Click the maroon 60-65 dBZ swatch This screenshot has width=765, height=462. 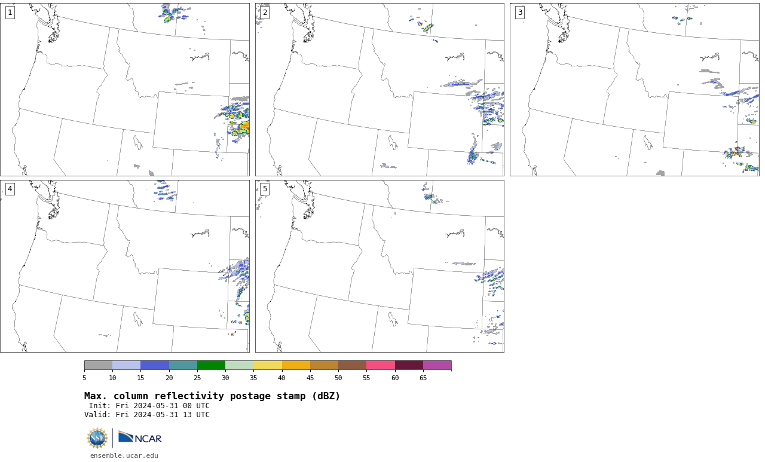tap(409, 365)
